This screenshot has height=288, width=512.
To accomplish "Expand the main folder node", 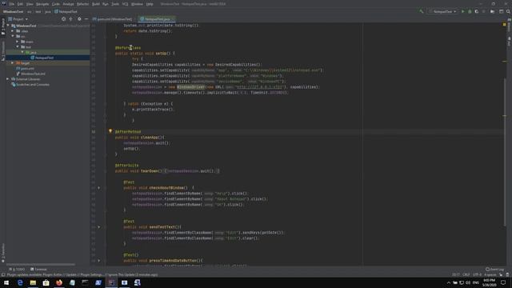I will point(18,42).
